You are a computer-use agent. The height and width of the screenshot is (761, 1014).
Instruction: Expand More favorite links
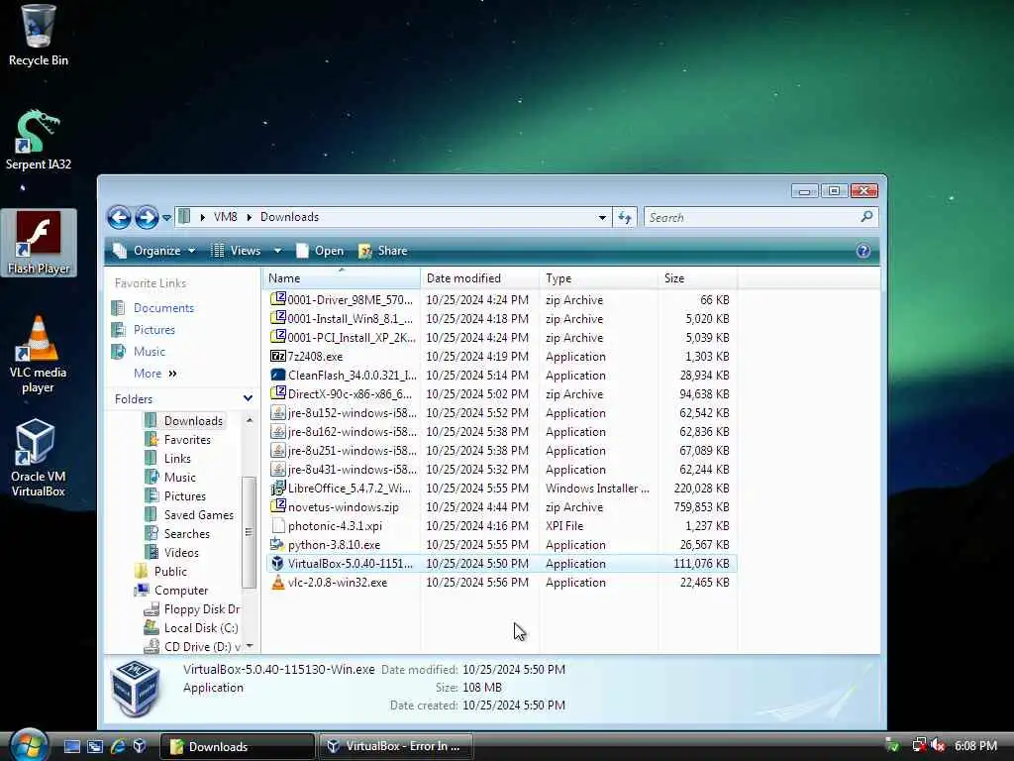click(155, 374)
